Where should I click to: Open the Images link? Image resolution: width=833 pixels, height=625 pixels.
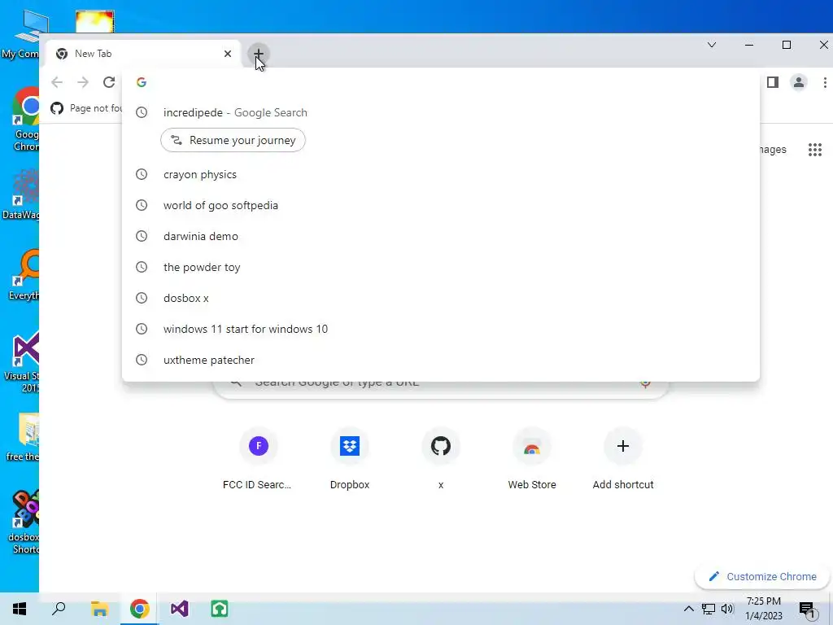coord(773,150)
